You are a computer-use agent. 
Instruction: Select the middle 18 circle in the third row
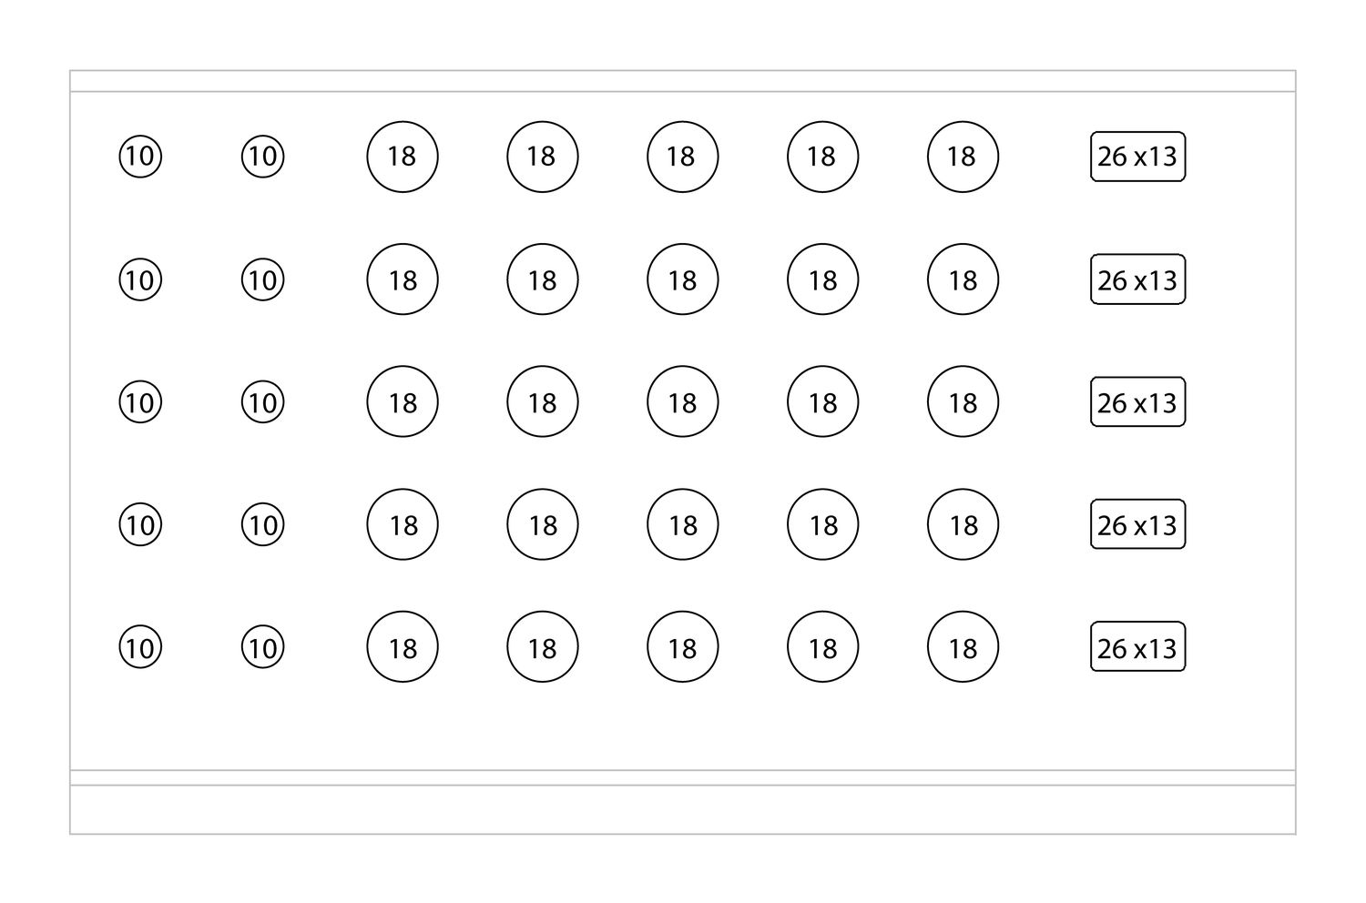point(683,401)
